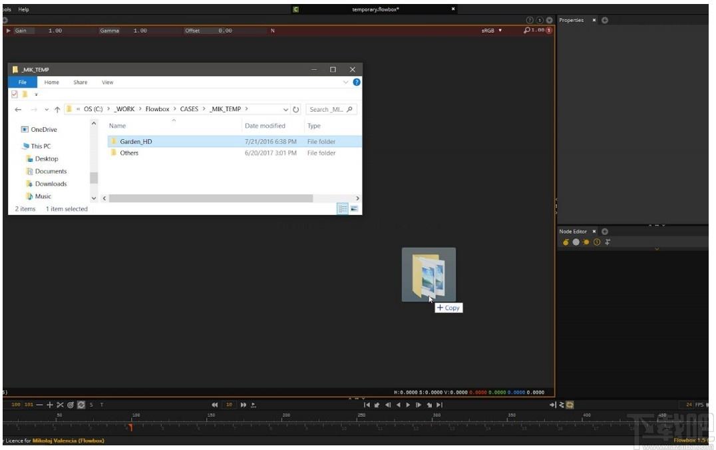This screenshot has height=450, width=716.
Task: Click the align icon in Node Editor toolbar
Action: click(608, 242)
